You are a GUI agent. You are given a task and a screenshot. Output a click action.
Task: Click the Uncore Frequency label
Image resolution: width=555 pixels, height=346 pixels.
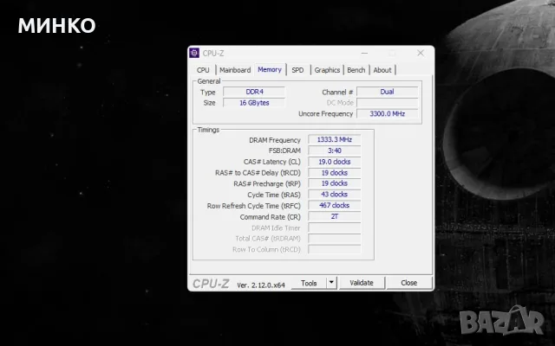pyautogui.click(x=326, y=113)
